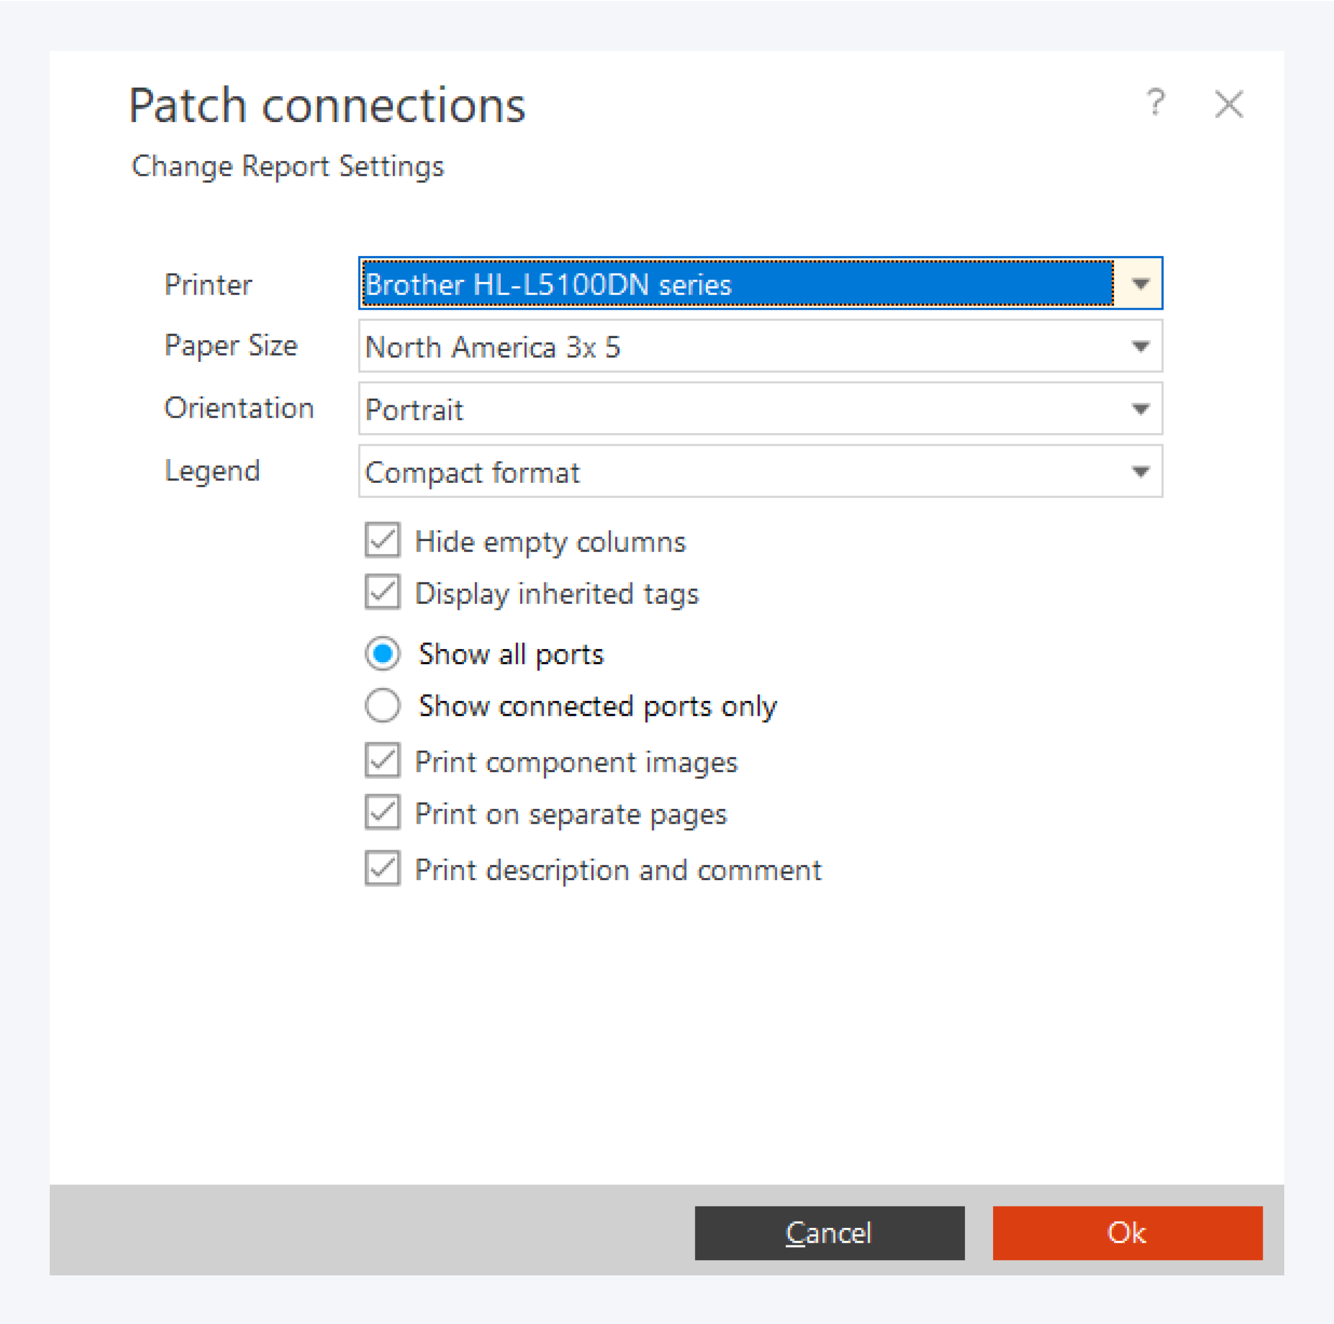Click the Brother HL-L5100DN series field
The image size is (1334, 1324).
(x=736, y=284)
